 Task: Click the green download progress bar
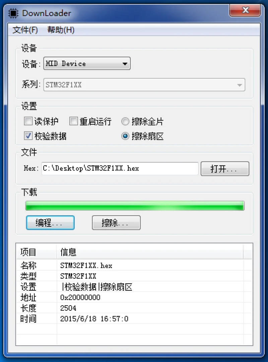[135, 206]
